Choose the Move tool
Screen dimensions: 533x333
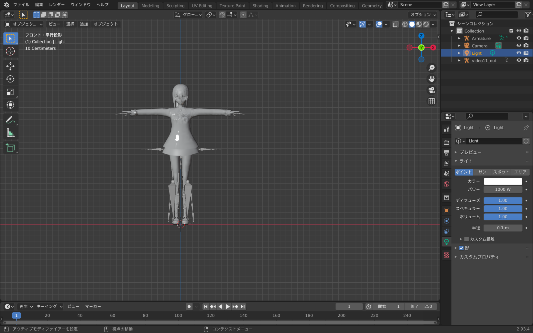(x=10, y=66)
